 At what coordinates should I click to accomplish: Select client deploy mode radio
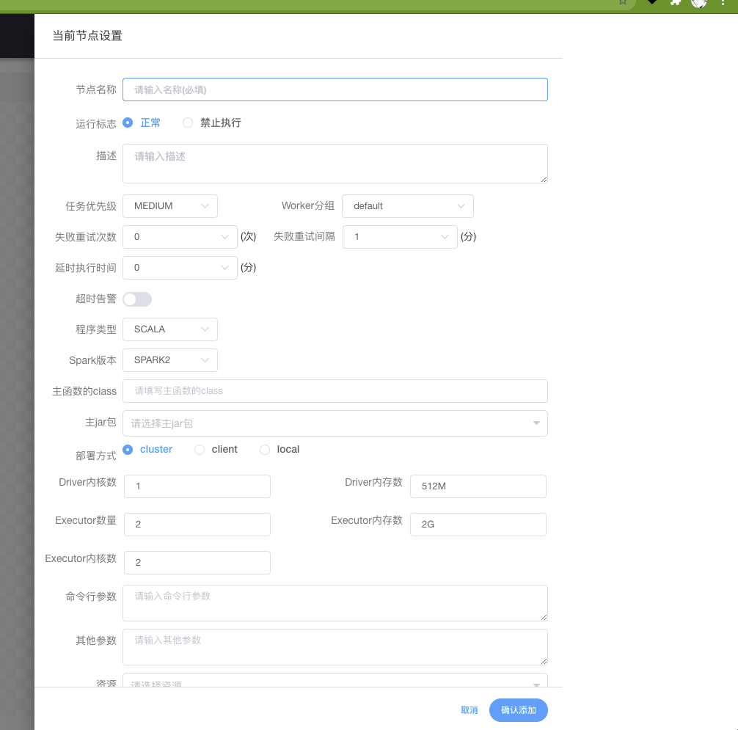tap(200, 450)
